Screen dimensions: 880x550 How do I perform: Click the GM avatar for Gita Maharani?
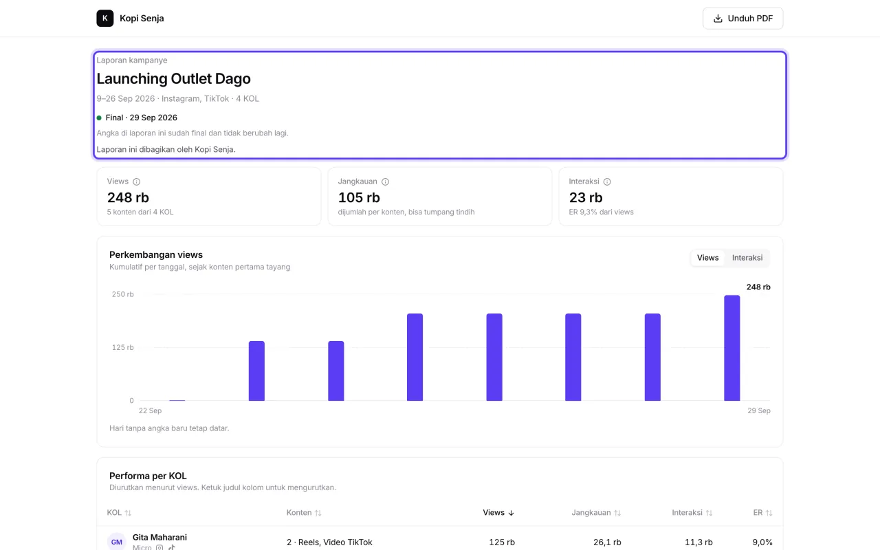click(x=117, y=542)
